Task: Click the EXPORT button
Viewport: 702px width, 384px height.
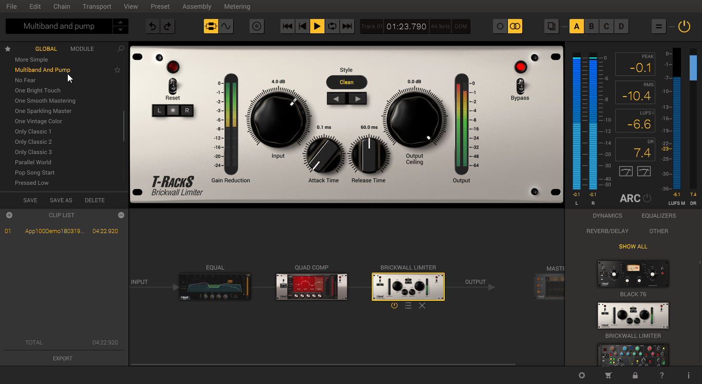Action: coord(63,358)
